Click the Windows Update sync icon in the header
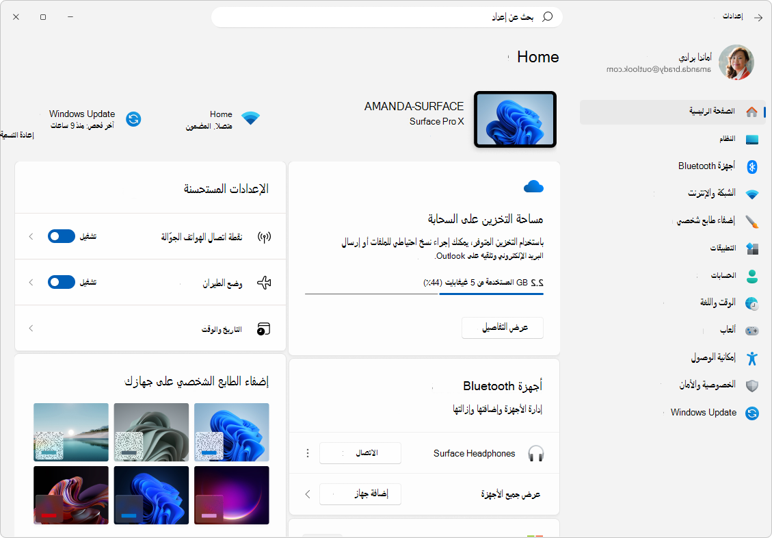772x538 pixels. click(x=133, y=118)
